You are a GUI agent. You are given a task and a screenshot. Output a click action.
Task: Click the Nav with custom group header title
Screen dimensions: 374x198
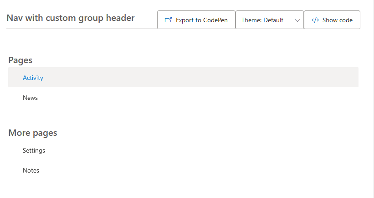71,18
